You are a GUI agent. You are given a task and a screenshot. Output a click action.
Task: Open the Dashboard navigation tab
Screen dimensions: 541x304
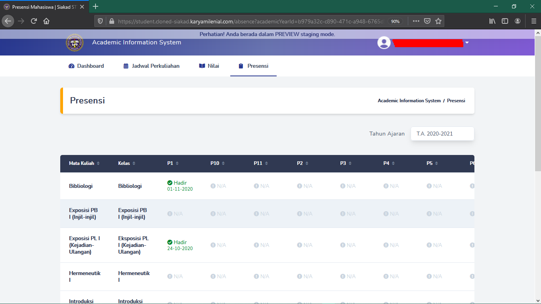pyautogui.click(x=86, y=66)
